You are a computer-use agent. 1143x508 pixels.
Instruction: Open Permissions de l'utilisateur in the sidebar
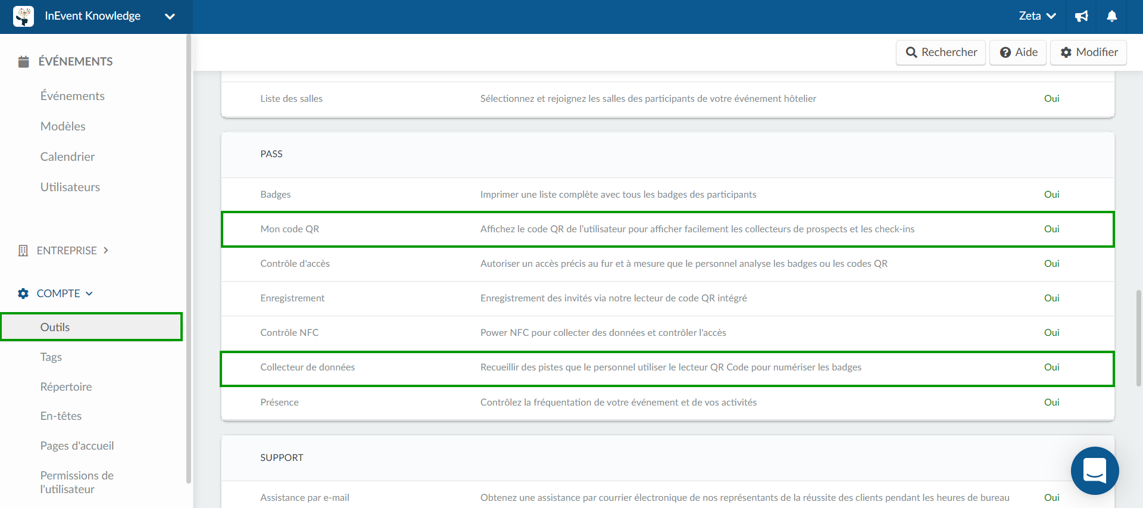77,482
